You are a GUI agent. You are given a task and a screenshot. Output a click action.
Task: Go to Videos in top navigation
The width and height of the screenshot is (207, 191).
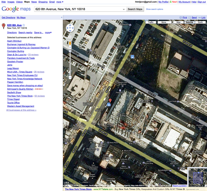(x=19, y=2)
